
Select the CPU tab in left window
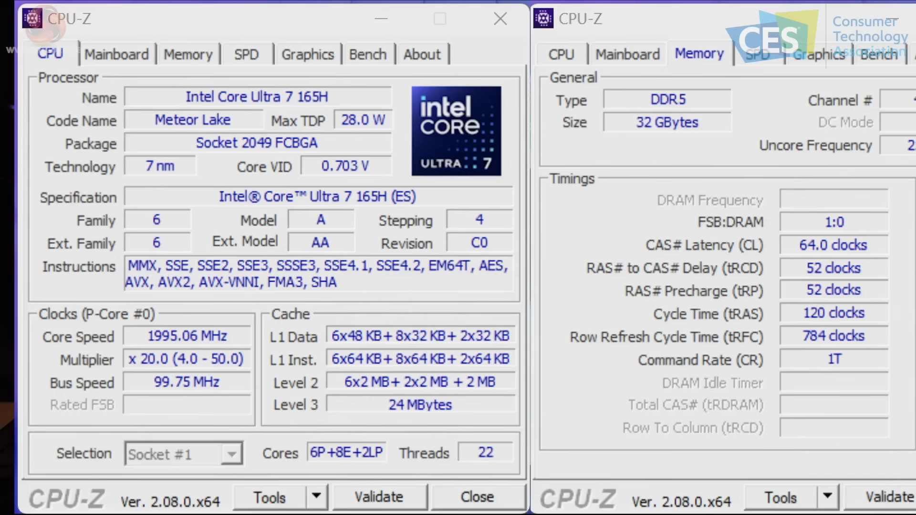tap(50, 53)
